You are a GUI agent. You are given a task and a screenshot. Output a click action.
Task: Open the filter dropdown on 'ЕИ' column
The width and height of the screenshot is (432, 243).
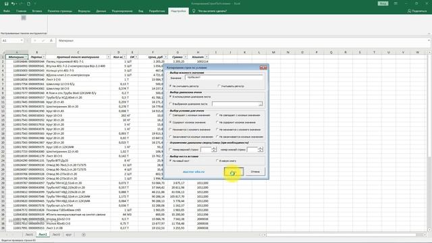pos(136,57)
